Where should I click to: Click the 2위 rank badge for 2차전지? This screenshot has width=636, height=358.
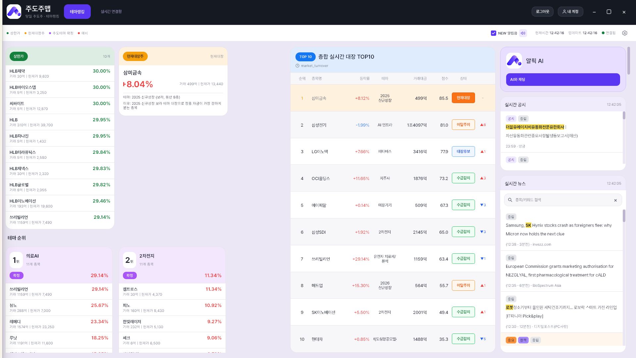tap(129, 260)
